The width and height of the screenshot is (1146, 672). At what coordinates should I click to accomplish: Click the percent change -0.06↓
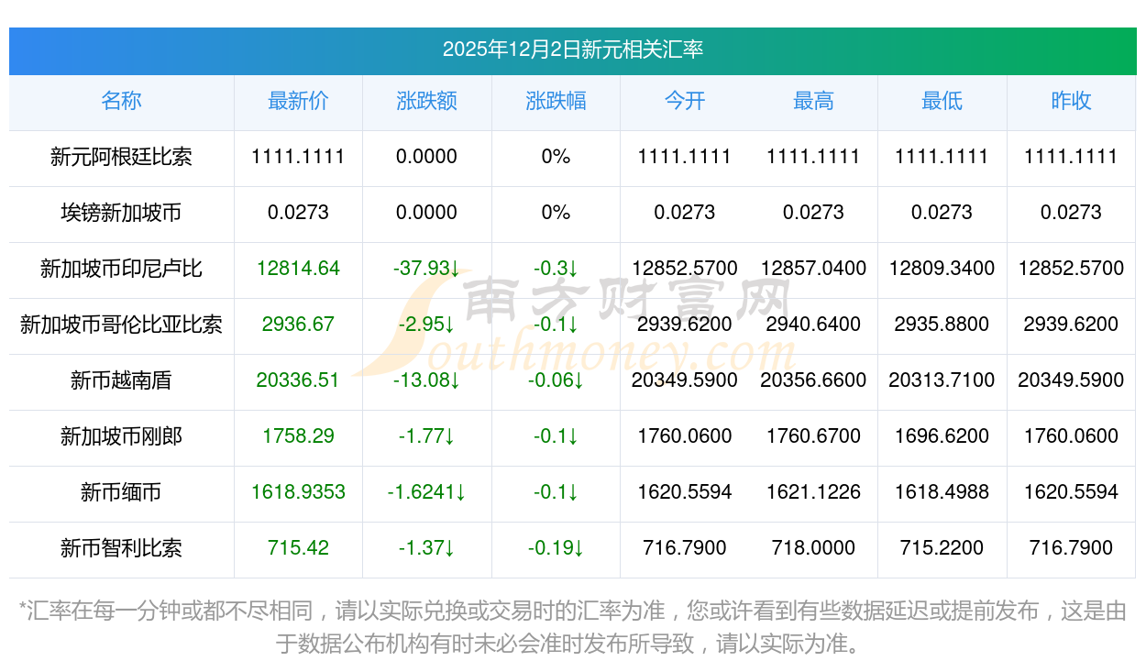(556, 380)
